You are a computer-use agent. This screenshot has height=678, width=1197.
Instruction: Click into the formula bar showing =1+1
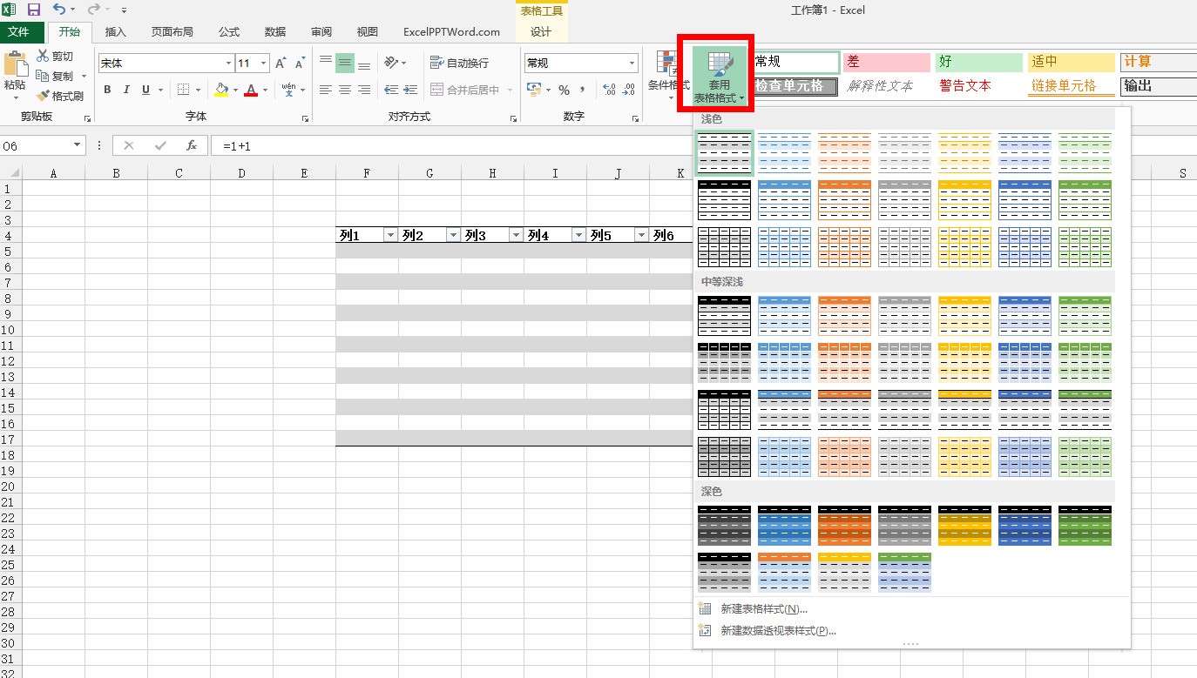(453, 145)
